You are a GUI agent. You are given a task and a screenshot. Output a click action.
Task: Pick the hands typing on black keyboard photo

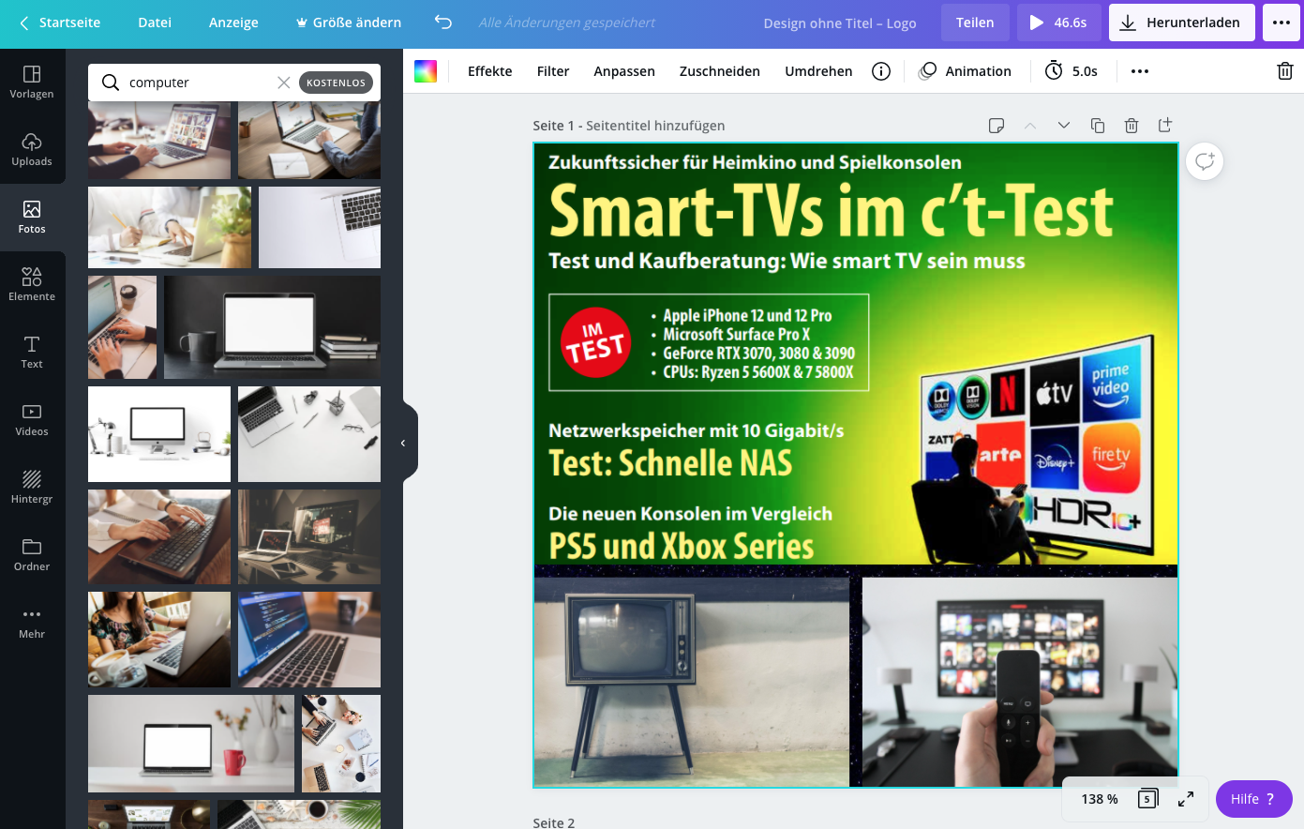pos(159,536)
